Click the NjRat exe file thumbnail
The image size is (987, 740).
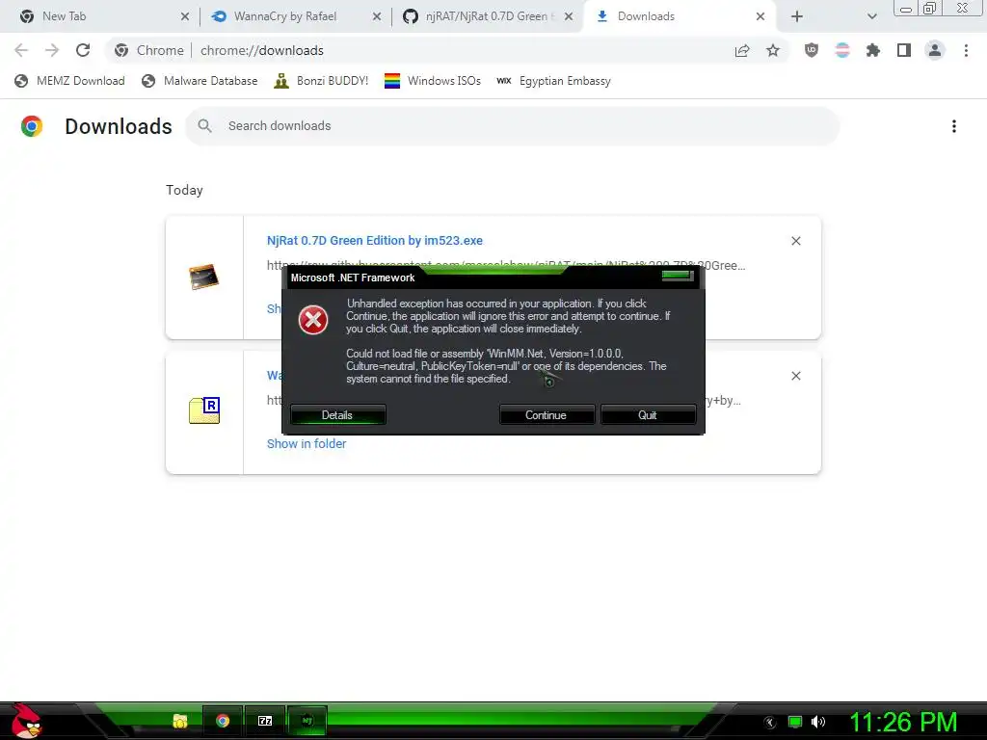click(x=204, y=277)
